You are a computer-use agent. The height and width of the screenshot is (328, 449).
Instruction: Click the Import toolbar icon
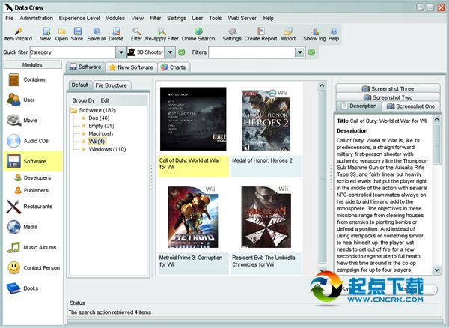[288, 34]
